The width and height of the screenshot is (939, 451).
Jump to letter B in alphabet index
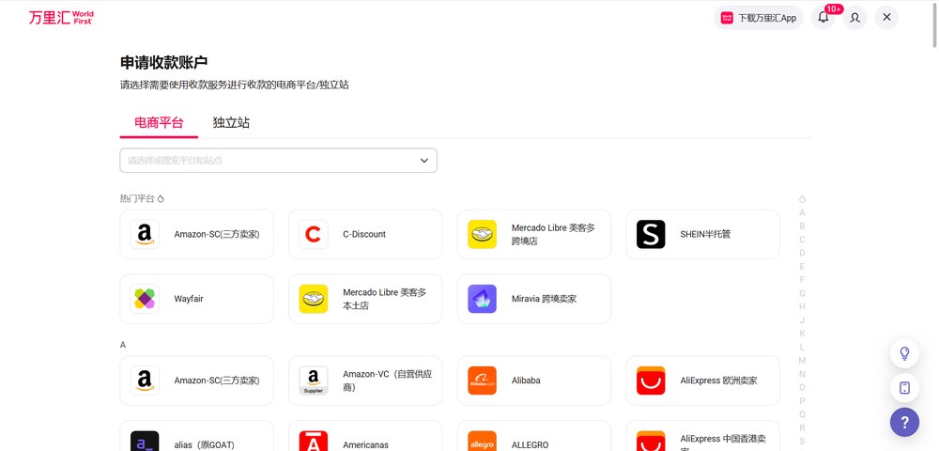pos(802,225)
